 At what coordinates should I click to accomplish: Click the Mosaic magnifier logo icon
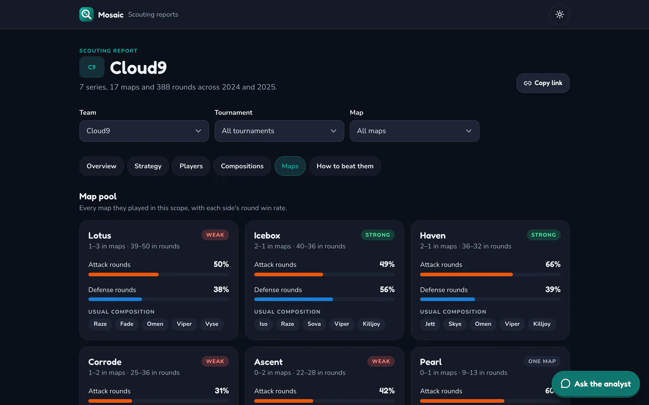(86, 15)
